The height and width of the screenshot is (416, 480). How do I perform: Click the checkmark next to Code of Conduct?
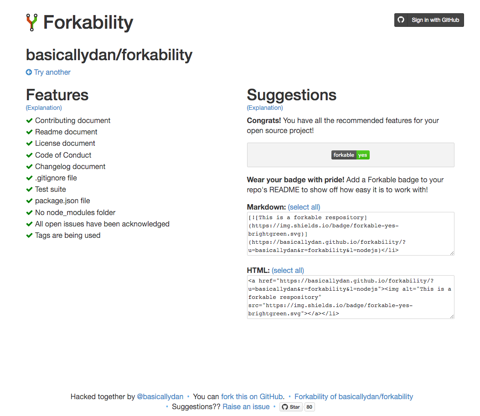29,155
